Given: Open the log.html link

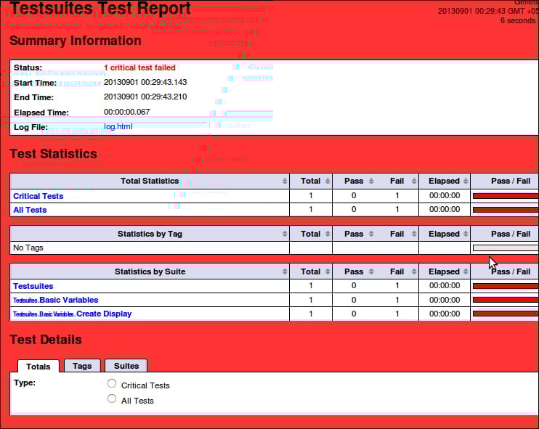Looking at the screenshot, I should [118, 126].
